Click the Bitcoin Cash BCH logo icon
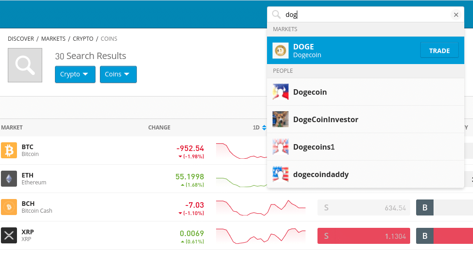The width and height of the screenshot is (473, 253). tap(9, 207)
